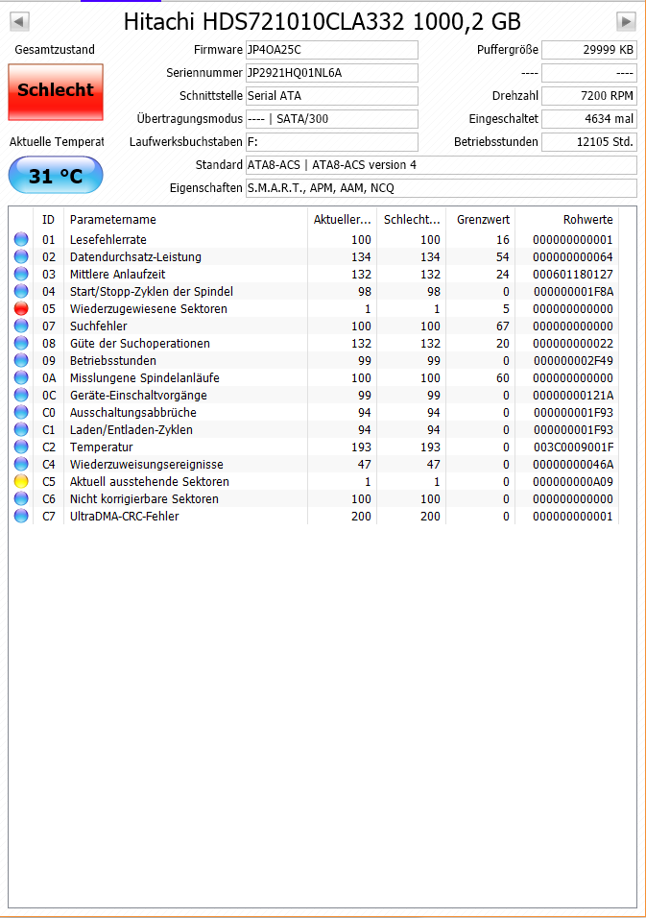
Task: Click blue status icon for Start/Stopp-Zyklen der Spindel
Action: click(21, 291)
